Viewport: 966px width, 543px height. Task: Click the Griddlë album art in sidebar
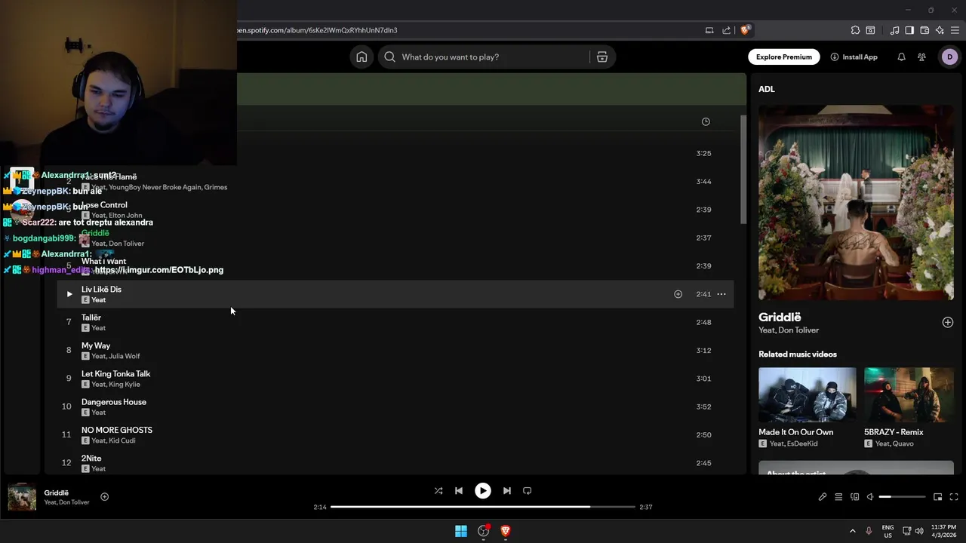(856, 203)
